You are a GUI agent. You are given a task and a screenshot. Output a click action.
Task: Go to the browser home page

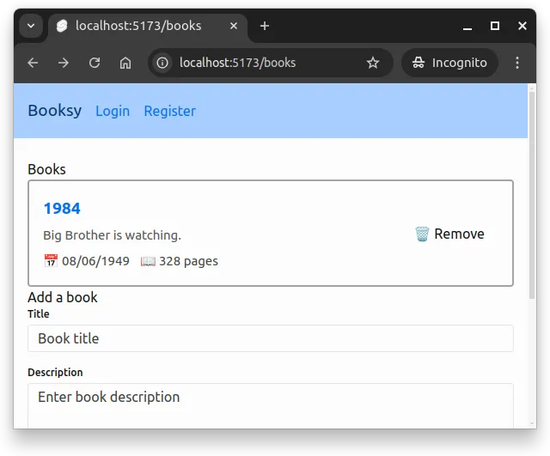(x=125, y=63)
